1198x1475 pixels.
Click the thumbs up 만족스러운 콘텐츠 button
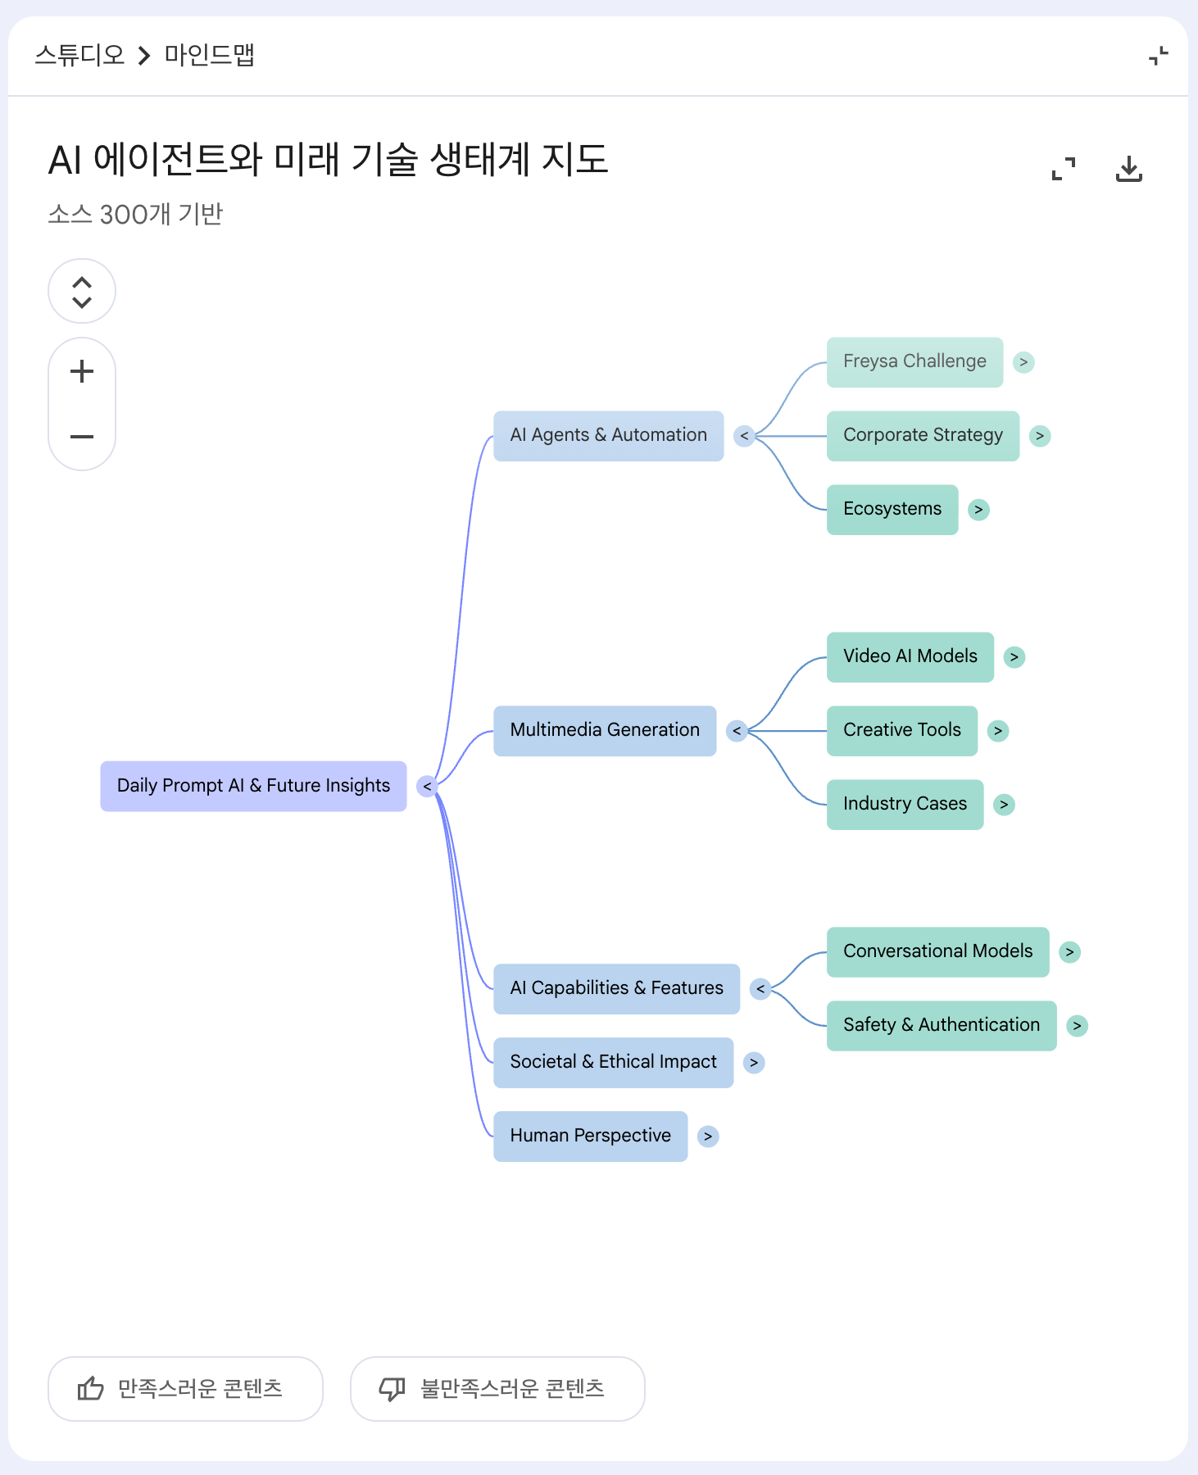point(185,1389)
